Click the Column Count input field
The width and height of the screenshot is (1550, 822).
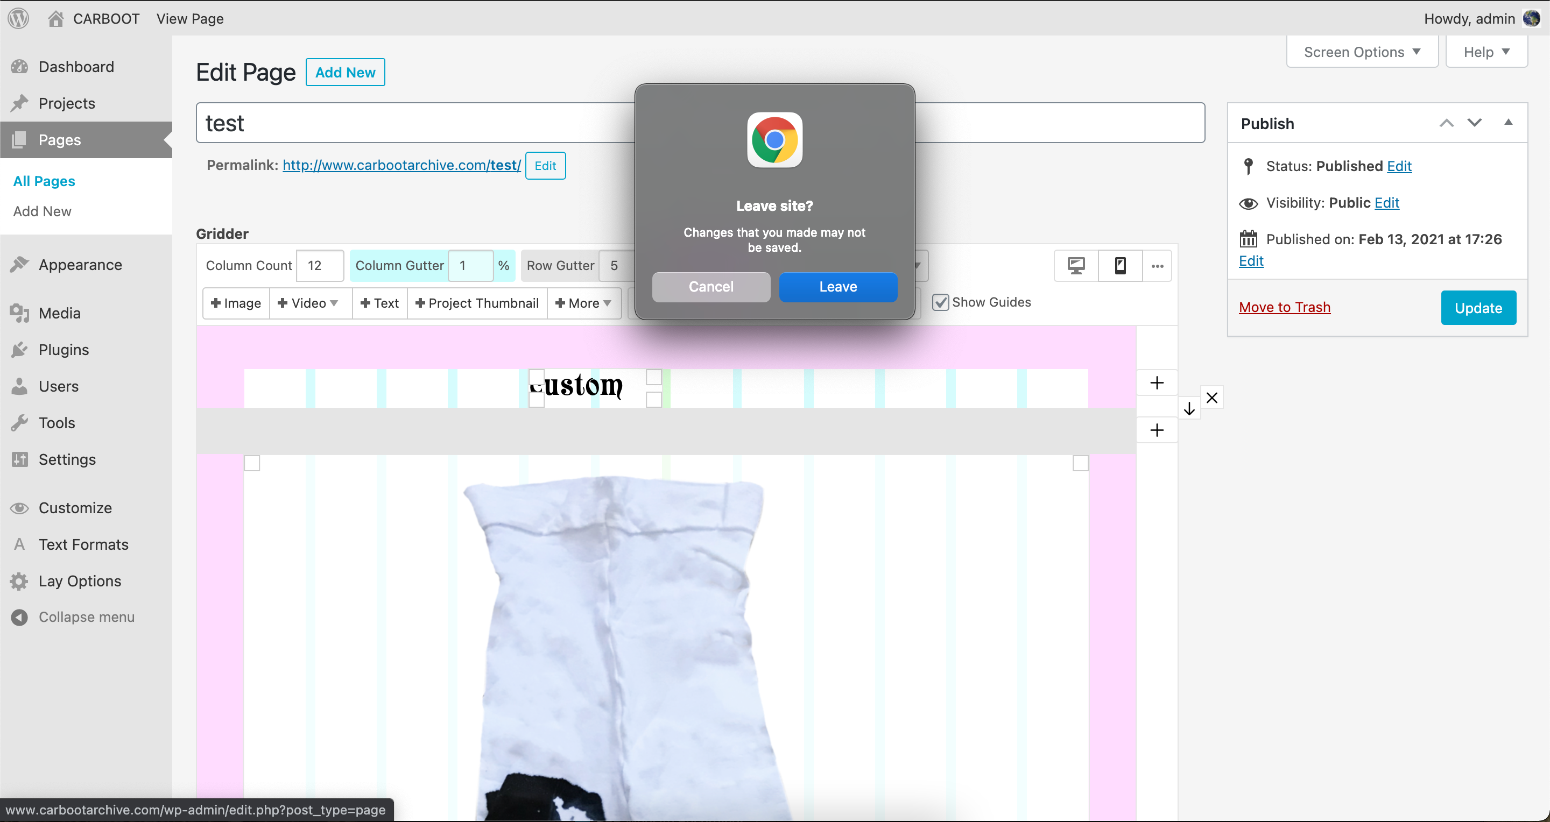[x=320, y=265]
